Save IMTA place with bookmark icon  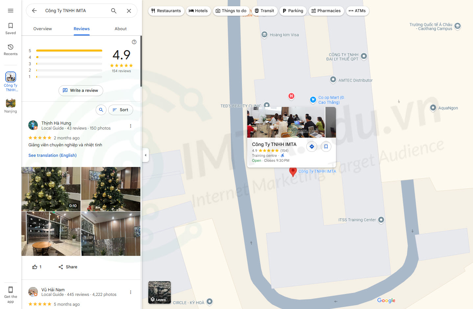[x=326, y=147]
